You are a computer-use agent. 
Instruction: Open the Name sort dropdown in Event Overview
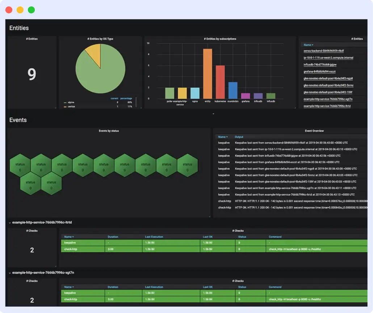point(222,137)
